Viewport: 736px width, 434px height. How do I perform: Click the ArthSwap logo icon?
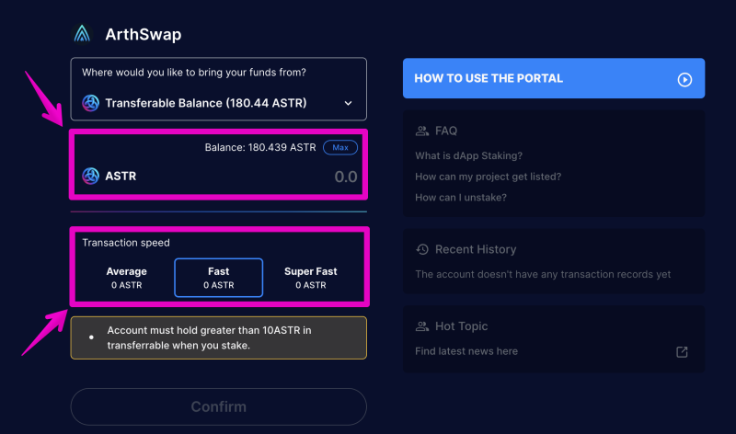pos(82,34)
